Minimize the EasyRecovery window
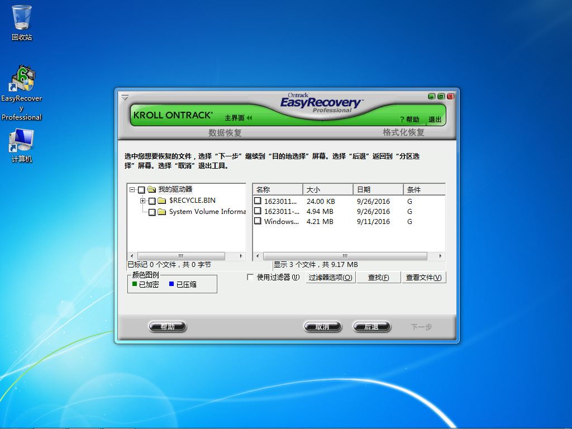The image size is (572, 429). point(432,96)
